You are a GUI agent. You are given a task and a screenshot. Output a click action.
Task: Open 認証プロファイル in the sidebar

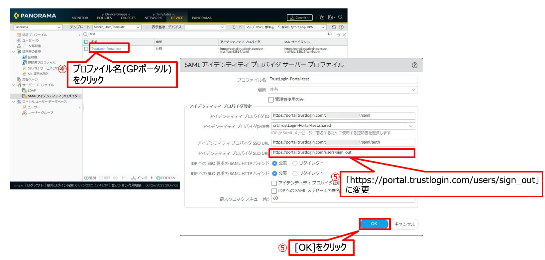[34, 35]
